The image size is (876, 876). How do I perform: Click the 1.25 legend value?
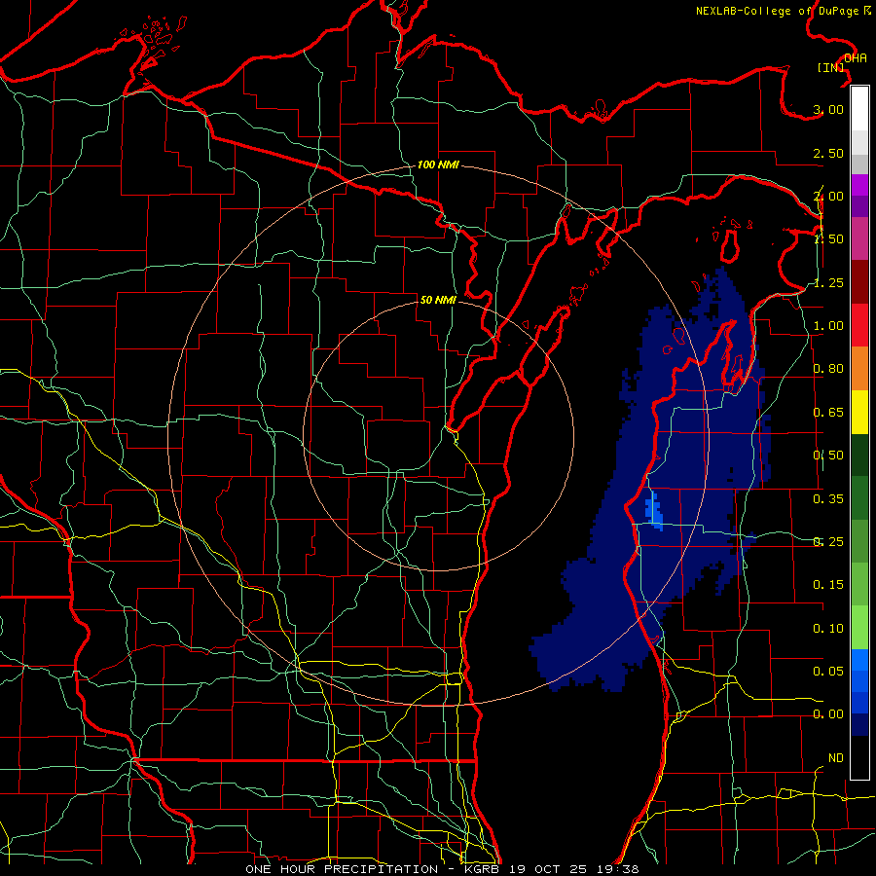click(x=828, y=282)
